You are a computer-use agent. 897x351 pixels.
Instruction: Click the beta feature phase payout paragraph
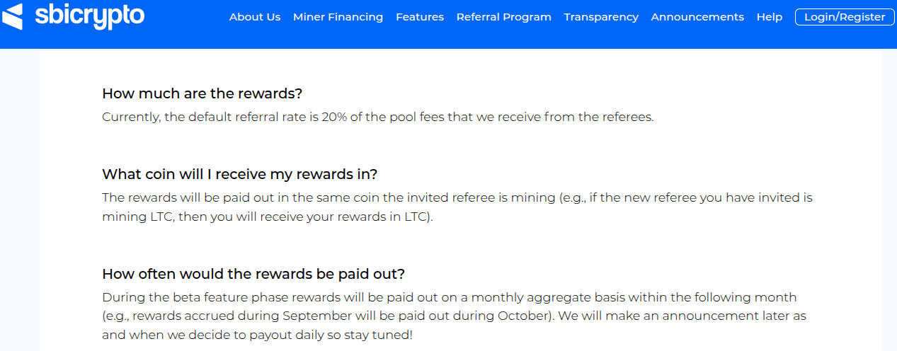[455, 316]
